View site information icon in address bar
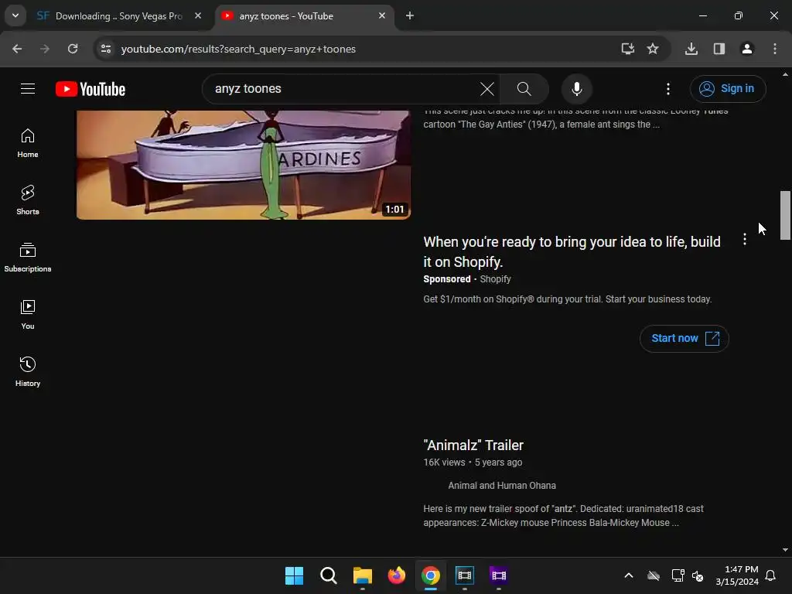The height and width of the screenshot is (594, 792). click(x=106, y=49)
